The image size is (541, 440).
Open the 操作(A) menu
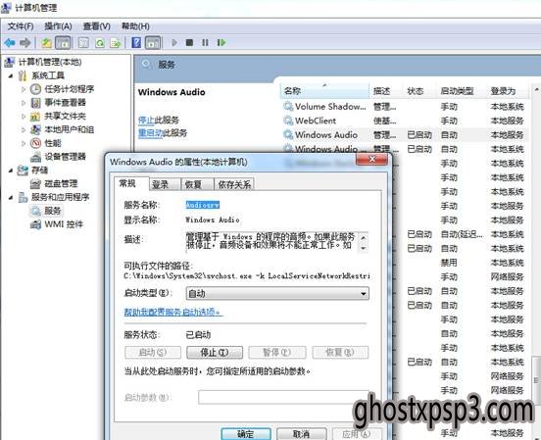click(x=58, y=26)
